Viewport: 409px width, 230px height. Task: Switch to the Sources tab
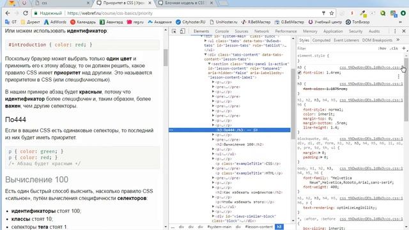(x=242, y=31)
